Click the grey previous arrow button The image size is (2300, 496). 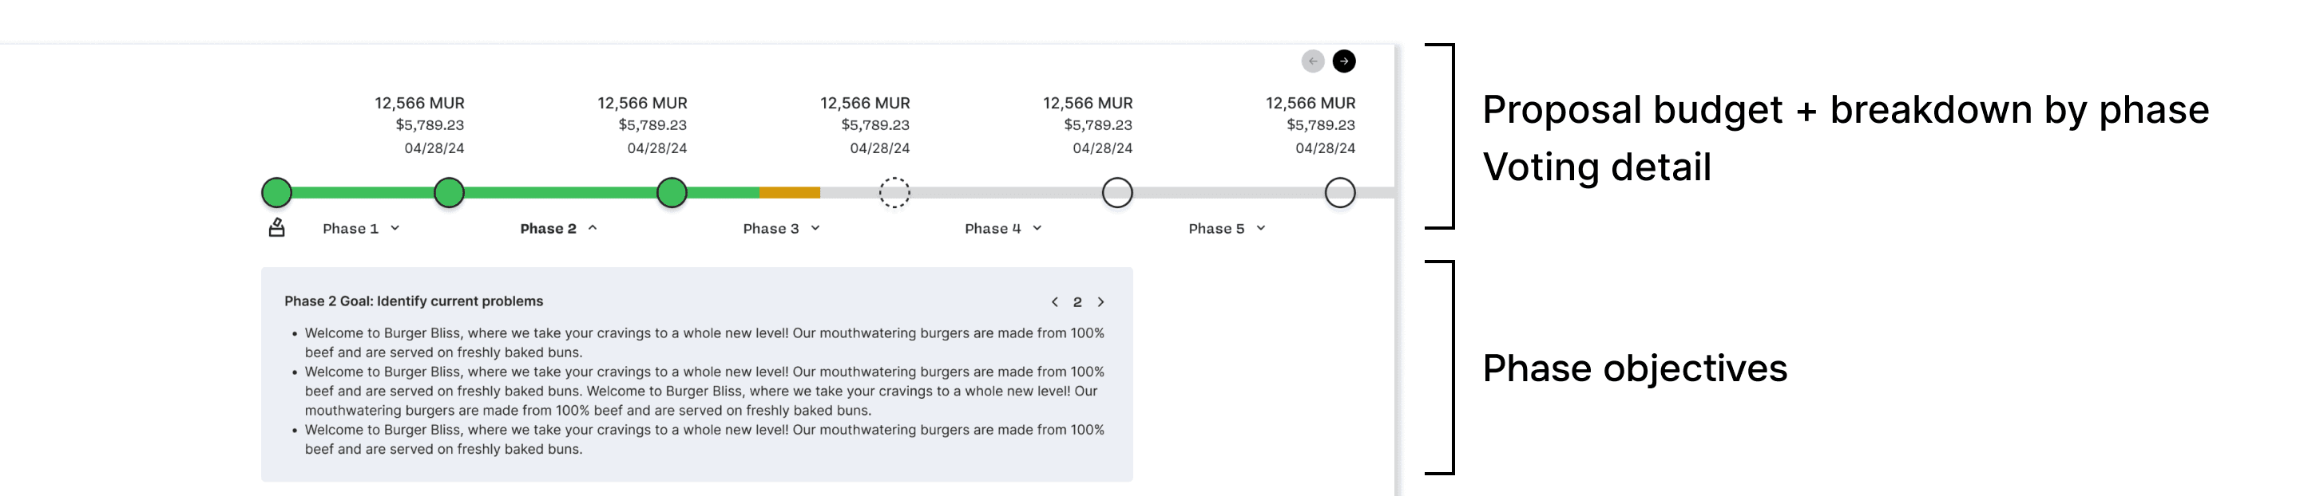[x=1312, y=61]
